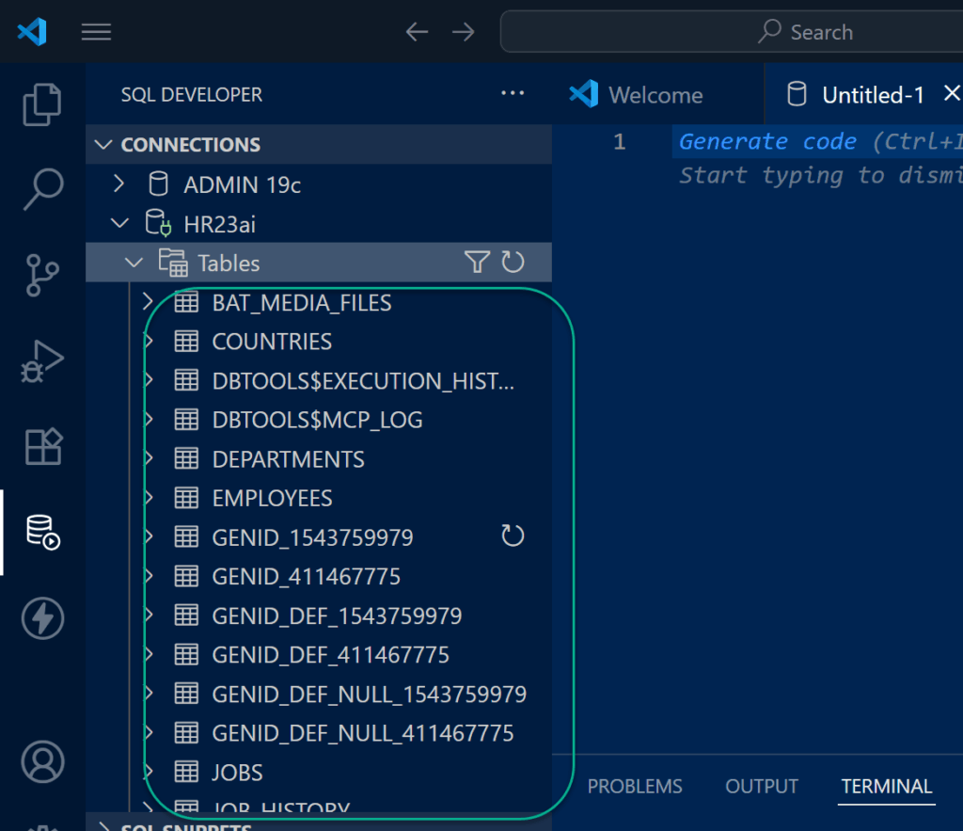The height and width of the screenshot is (831, 963).
Task: Expand the ADMIN 19c connection
Action: click(x=118, y=184)
